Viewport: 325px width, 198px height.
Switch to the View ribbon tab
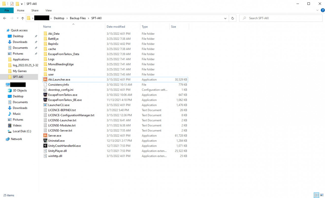(x=48, y=10)
